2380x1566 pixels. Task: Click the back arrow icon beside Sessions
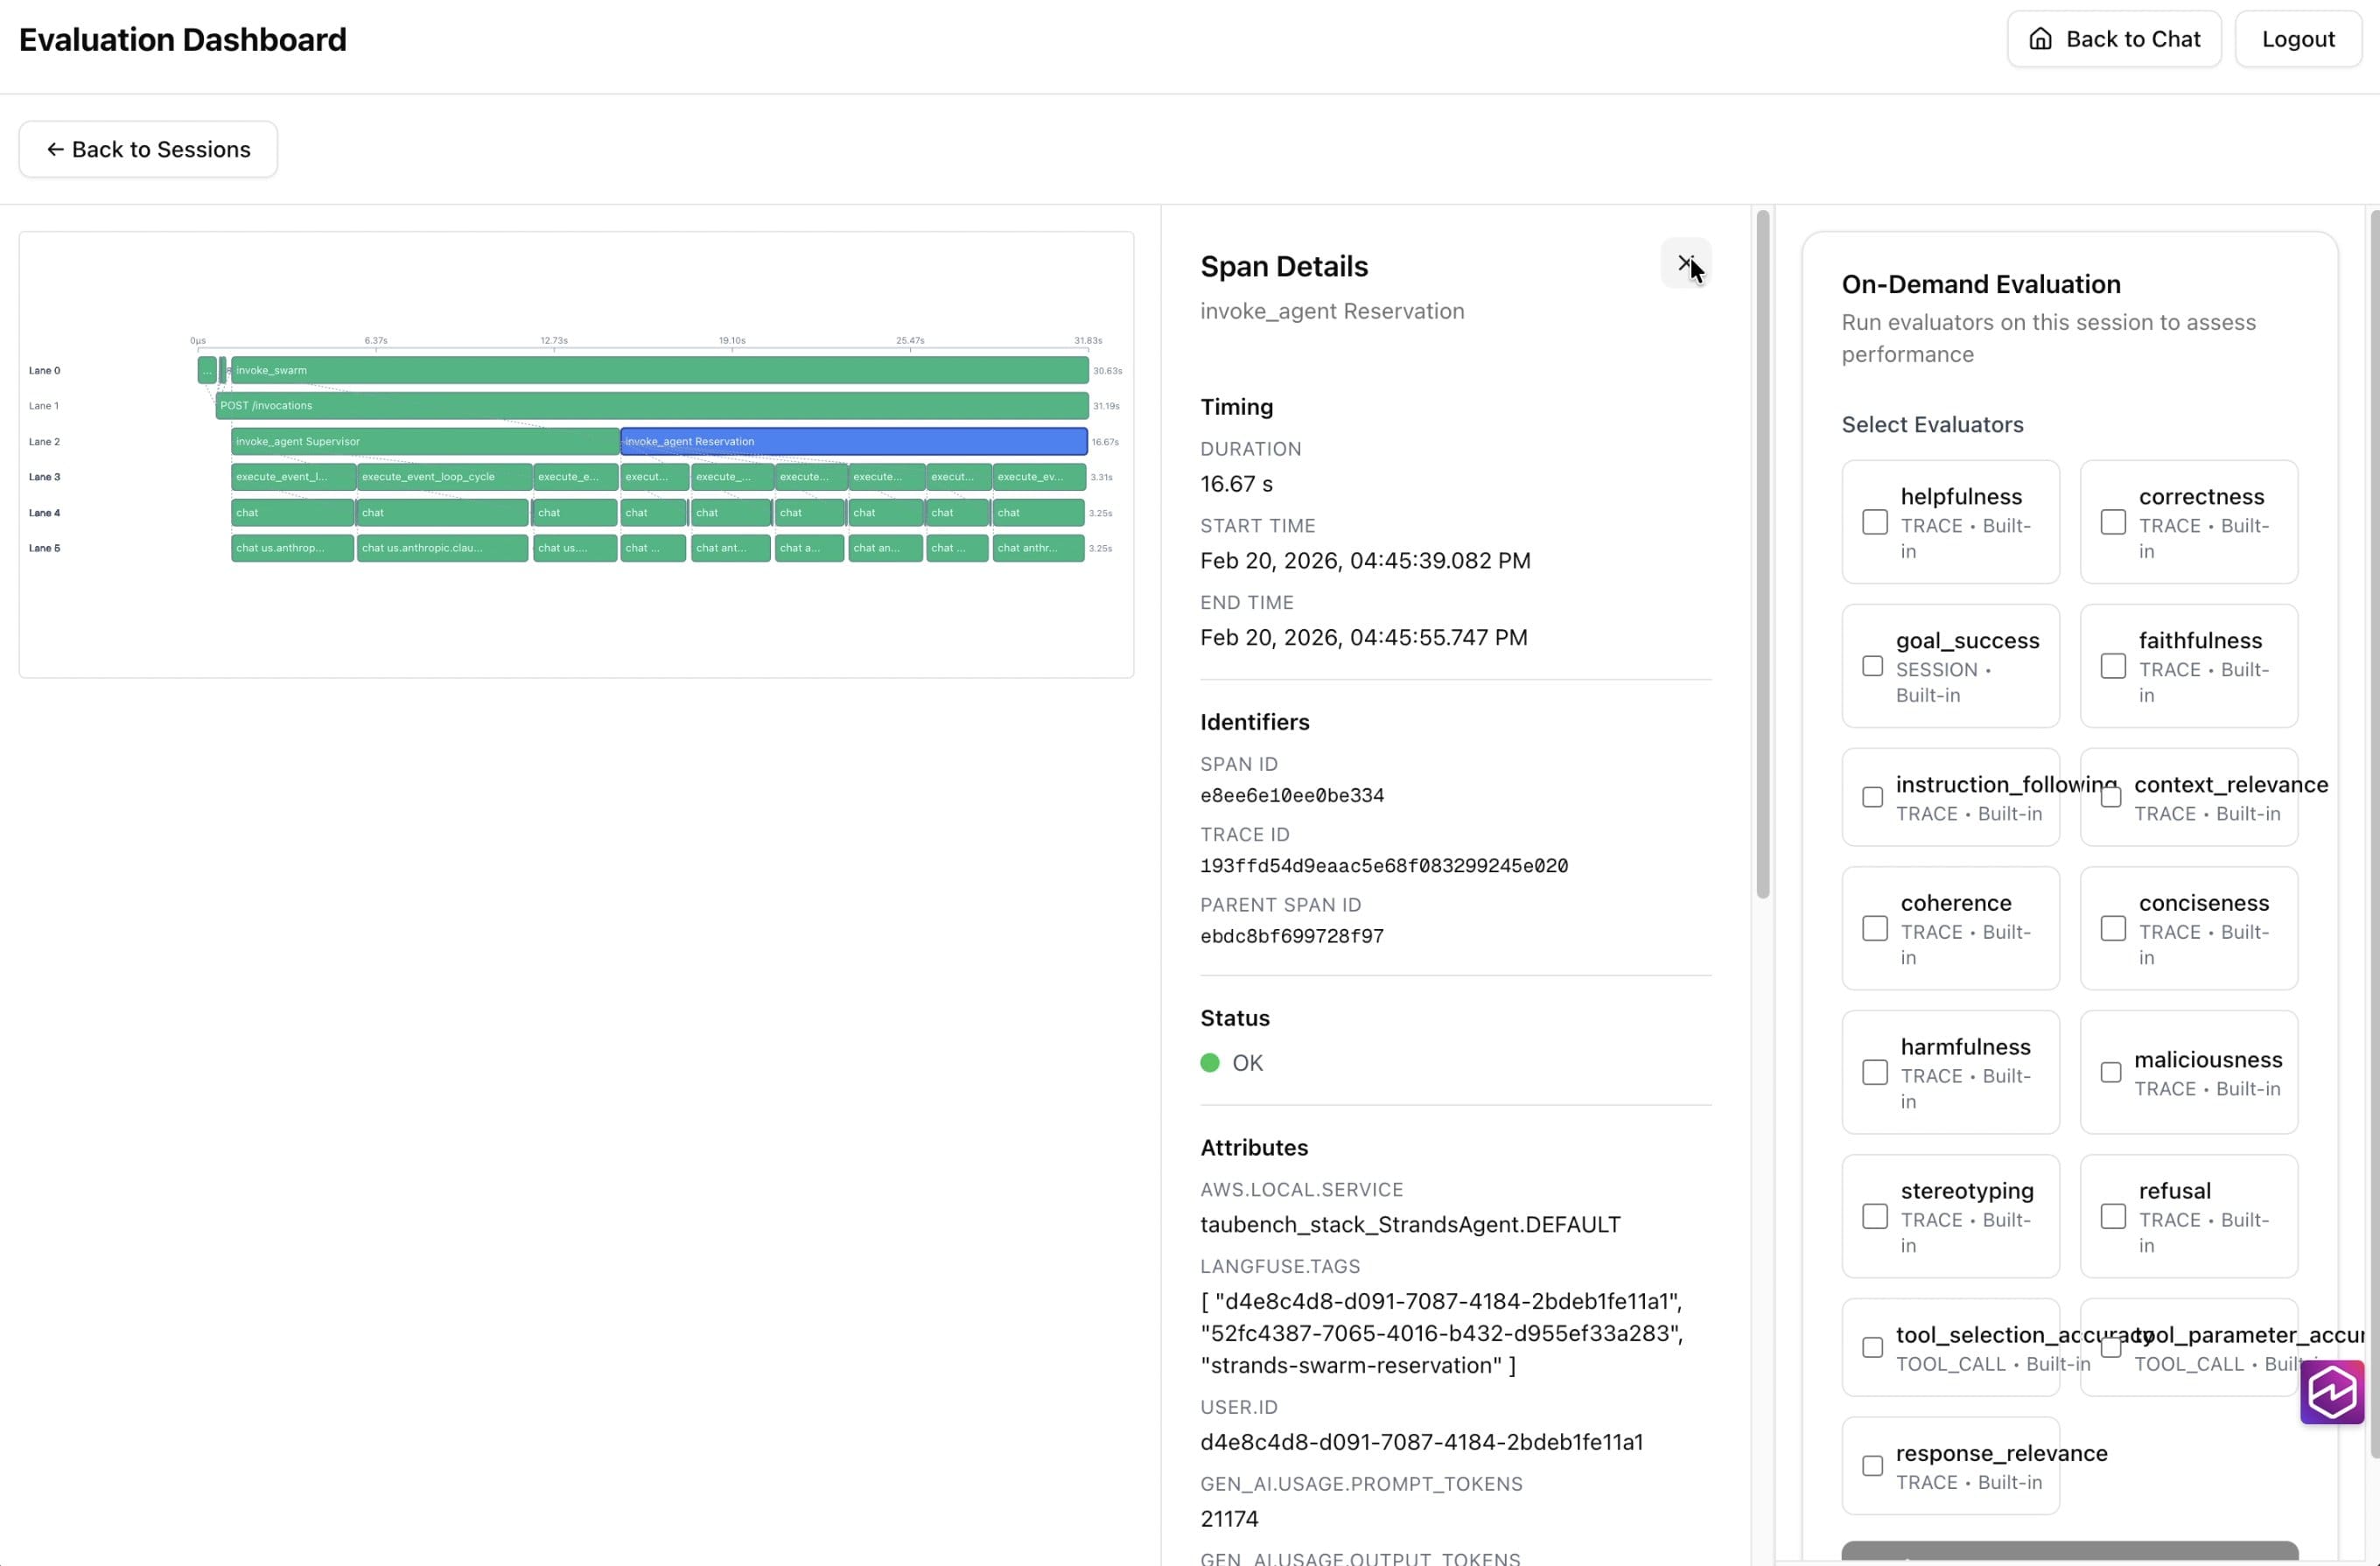point(55,149)
